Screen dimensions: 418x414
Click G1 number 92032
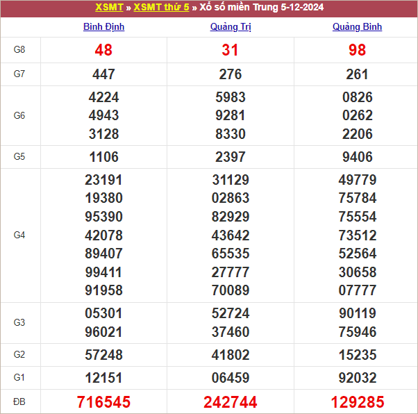pos(357,378)
